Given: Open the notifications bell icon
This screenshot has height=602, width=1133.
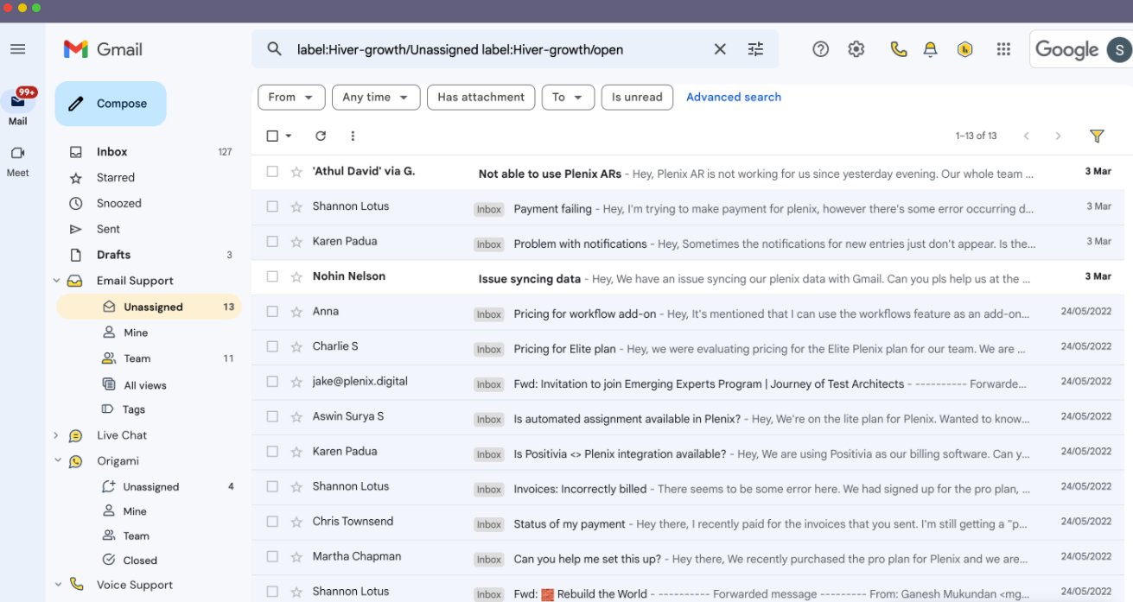Looking at the screenshot, I should click(930, 49).
